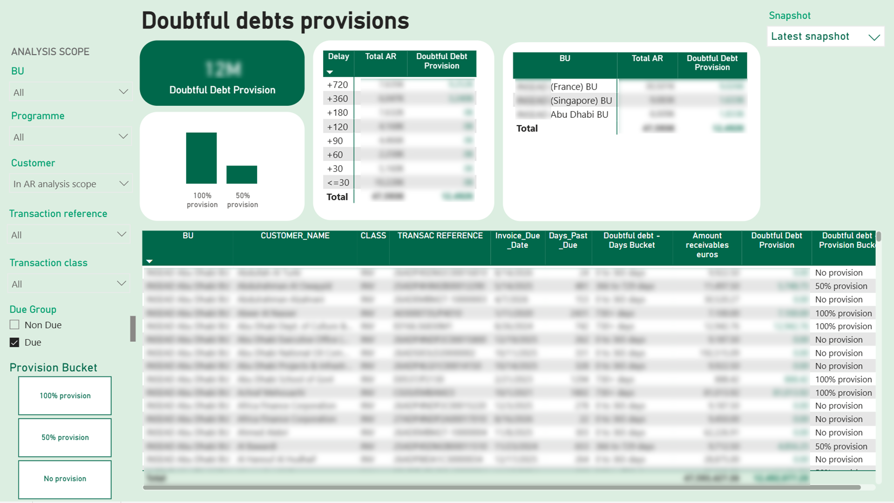The width and height of the screenshot is (894, 503).
Task: Select the +720 delay row
Action: tap(400, 85)
